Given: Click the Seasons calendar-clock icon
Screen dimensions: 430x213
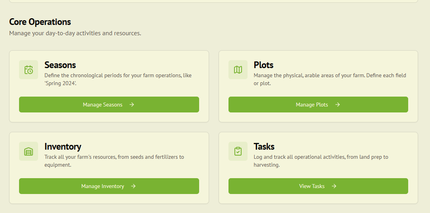Looking at the screenshot, I should [x=29, y=70].
